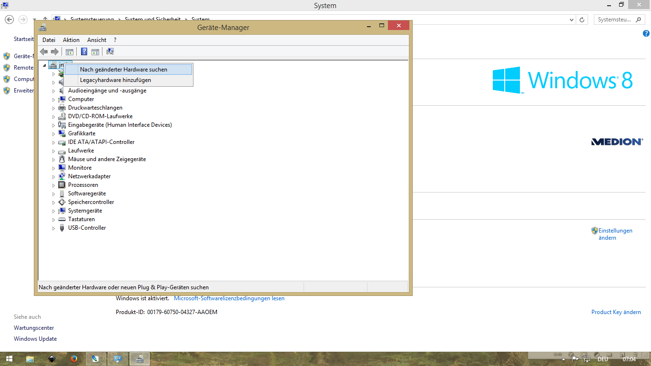Viewport: 651px width, 366px height.
Task: Click the System window back navigation button
Action: [x=9, y=20]
